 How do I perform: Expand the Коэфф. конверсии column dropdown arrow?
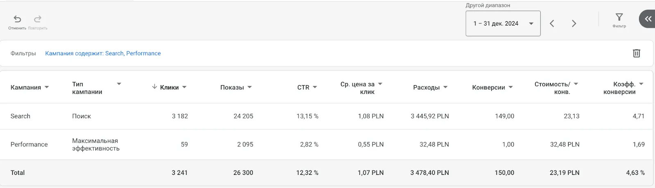(641, 84)
